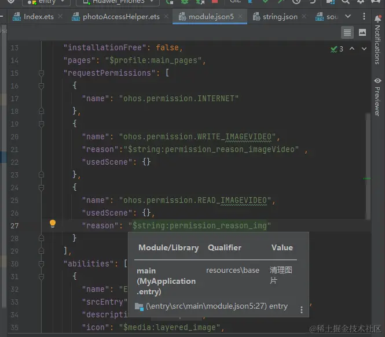Toggle the fold marker on line 18

coord(41,111)
